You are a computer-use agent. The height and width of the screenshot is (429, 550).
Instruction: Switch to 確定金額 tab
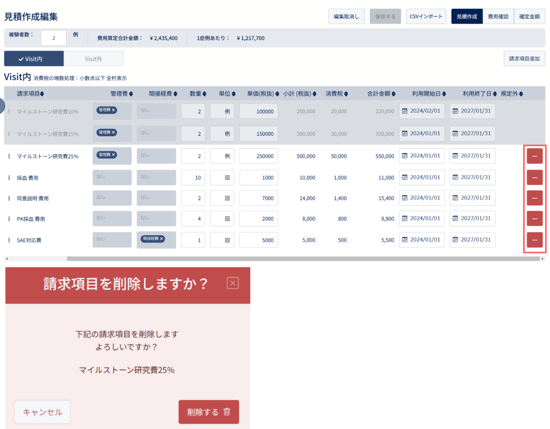point(529,17)
